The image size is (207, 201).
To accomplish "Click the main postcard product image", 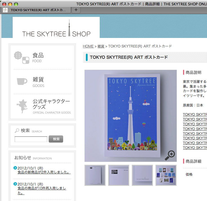I will (x=131, y=116).
